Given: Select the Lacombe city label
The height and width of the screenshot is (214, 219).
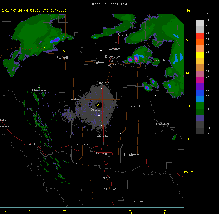Looking at the screenshot, I should click(x=114, y=49).
